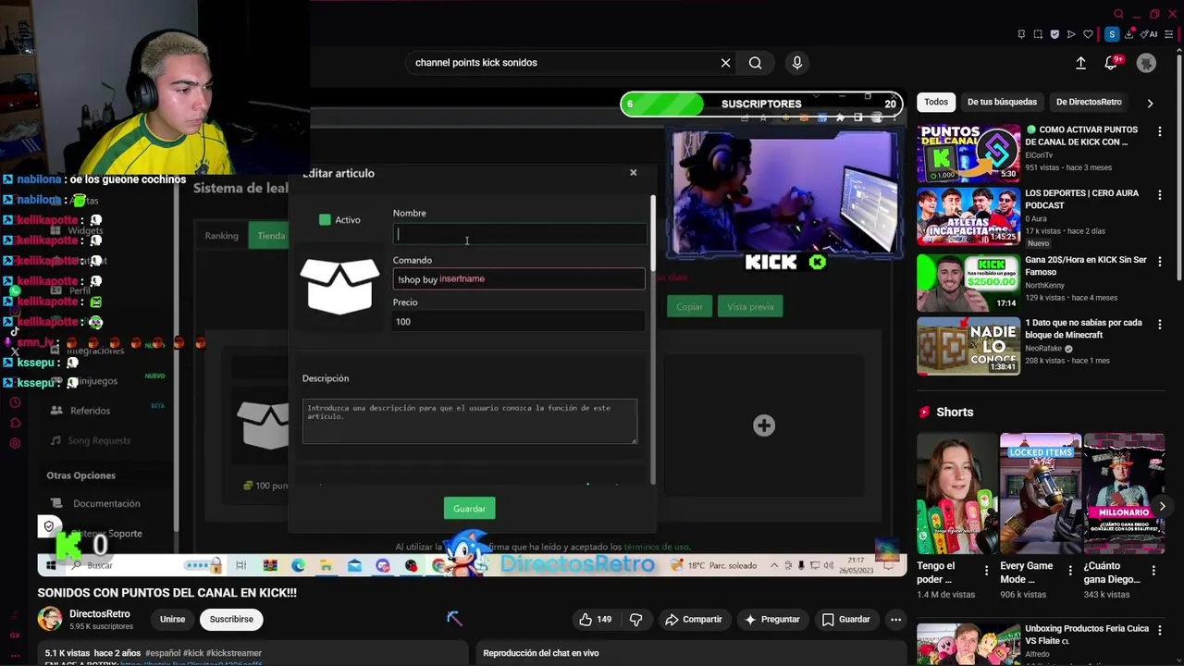Click the Preguntar button
Viewport: 1184px width, 666px height.
tap(771, 619)
